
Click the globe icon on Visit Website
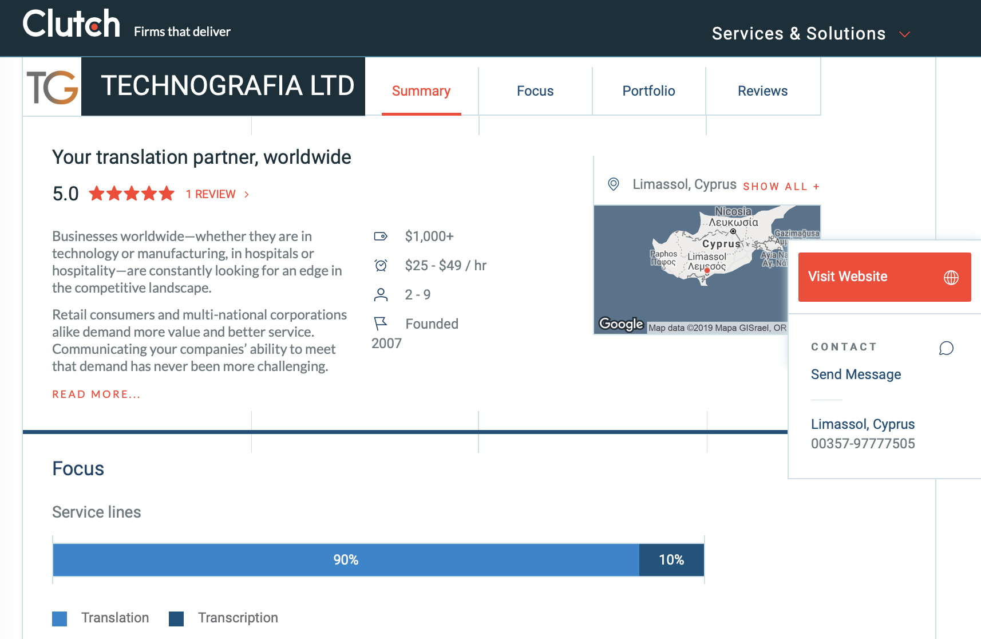pos(951,277)
